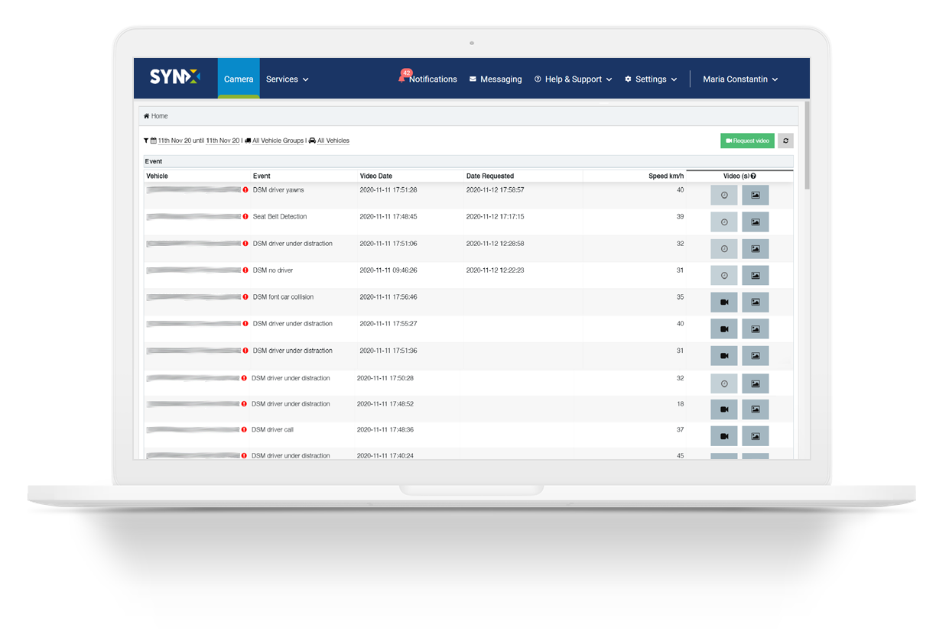Select the DSM font car collision event text
949x634 pixels.
(283, 297)
